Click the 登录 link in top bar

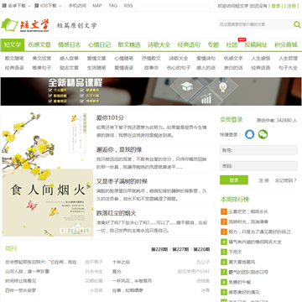(276, 6)
